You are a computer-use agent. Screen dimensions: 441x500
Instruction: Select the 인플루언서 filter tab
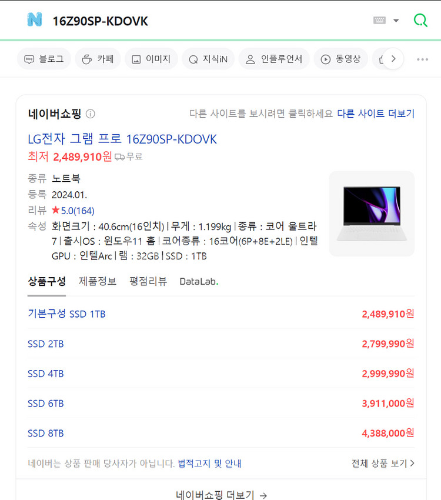(x=274, y=59)
